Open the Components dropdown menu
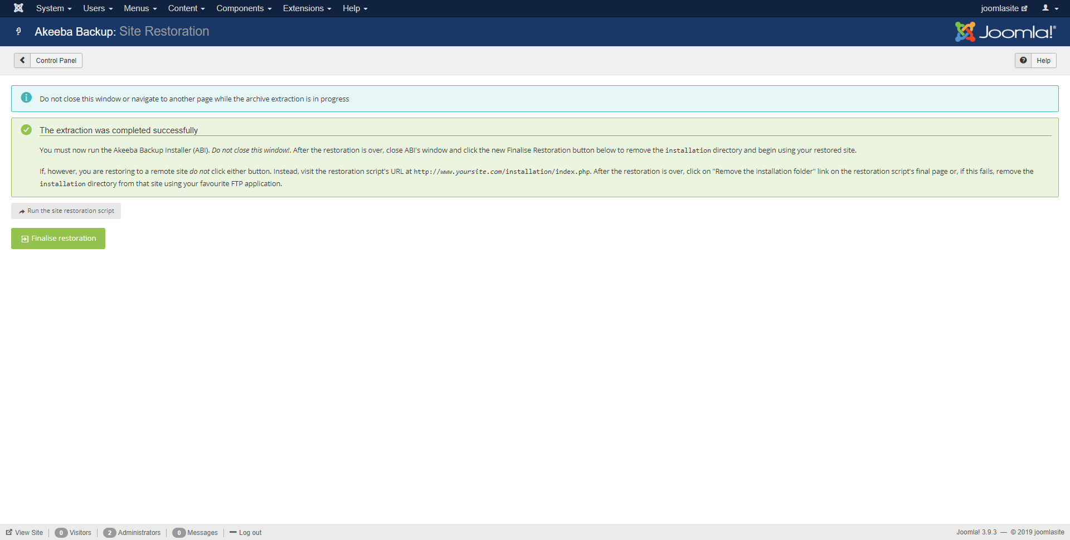The image size is (1070, 540). (x=244, y=8)
